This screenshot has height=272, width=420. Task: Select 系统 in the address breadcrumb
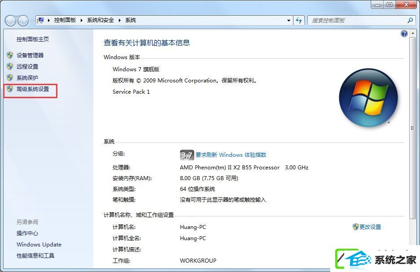(x=131, y=20)
